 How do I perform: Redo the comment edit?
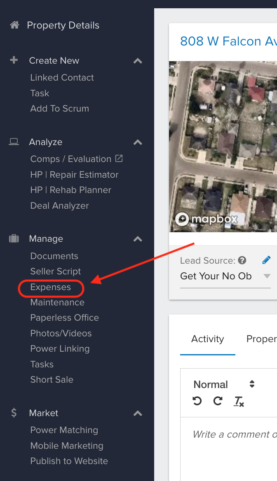click(218, 401)
